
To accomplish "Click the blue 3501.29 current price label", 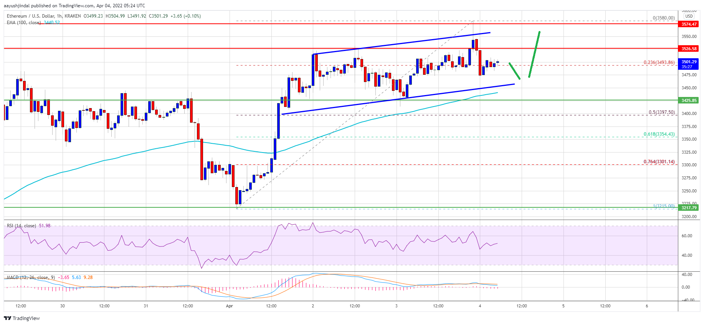I will coord(689,62).
